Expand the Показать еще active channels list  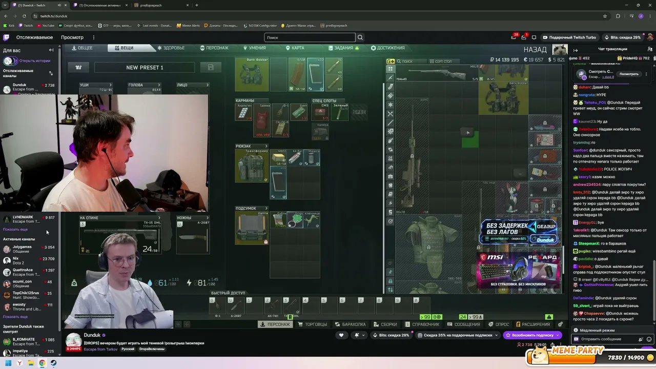coord(15,317)
